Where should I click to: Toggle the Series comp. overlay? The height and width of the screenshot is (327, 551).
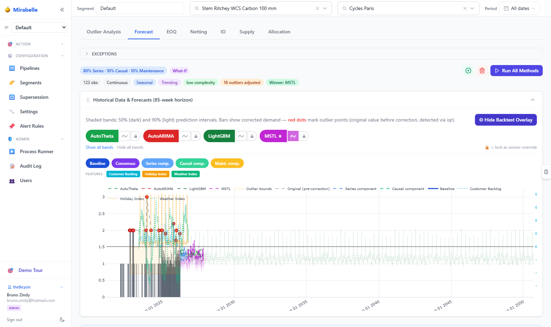tap(157, 163)
